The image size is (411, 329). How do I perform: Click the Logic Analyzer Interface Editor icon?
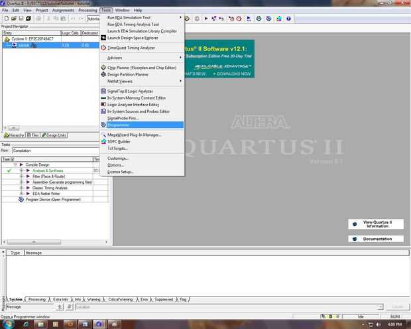tap(103, 104)
